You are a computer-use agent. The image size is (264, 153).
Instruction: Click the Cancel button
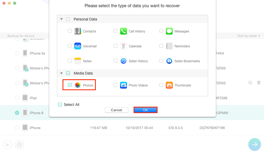[117, 110]
